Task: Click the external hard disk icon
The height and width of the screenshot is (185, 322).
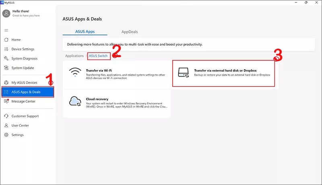Action: pos(184,72)
